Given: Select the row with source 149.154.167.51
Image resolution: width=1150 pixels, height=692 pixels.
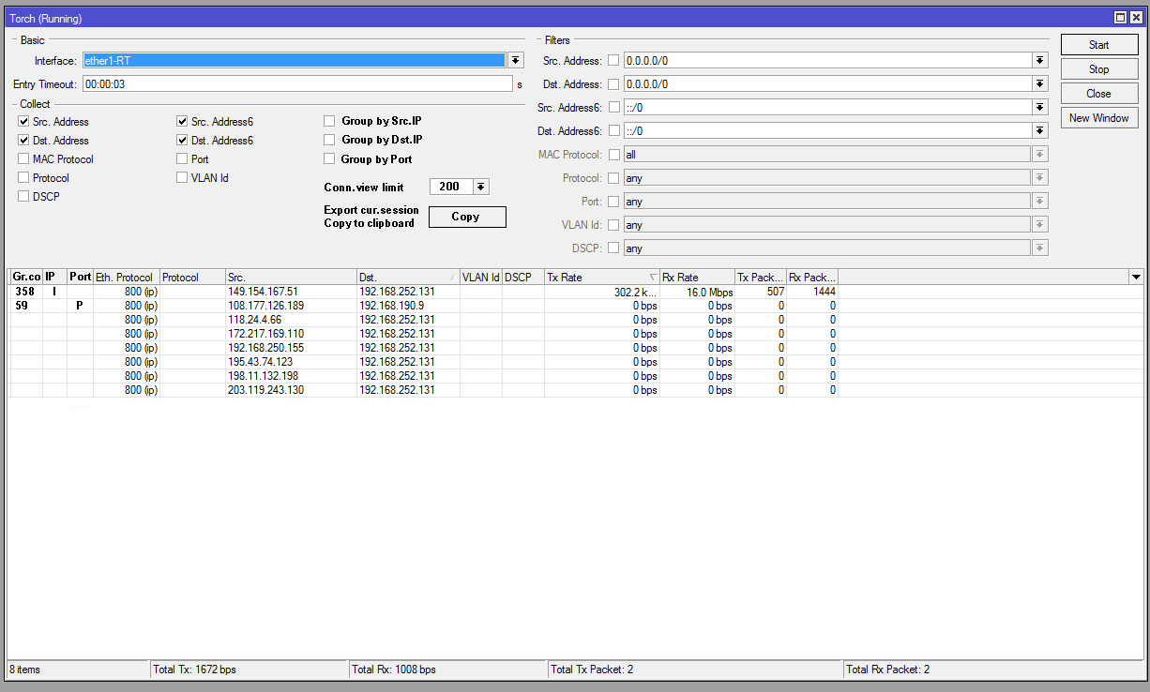Looking at the screenshot, I should (x=576, y=292).
